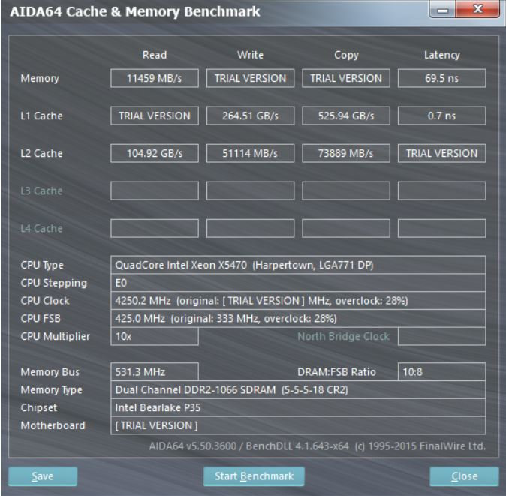Click the greyed L4 Cache label
The image size is (506, 496).
(x=41, y=228)
